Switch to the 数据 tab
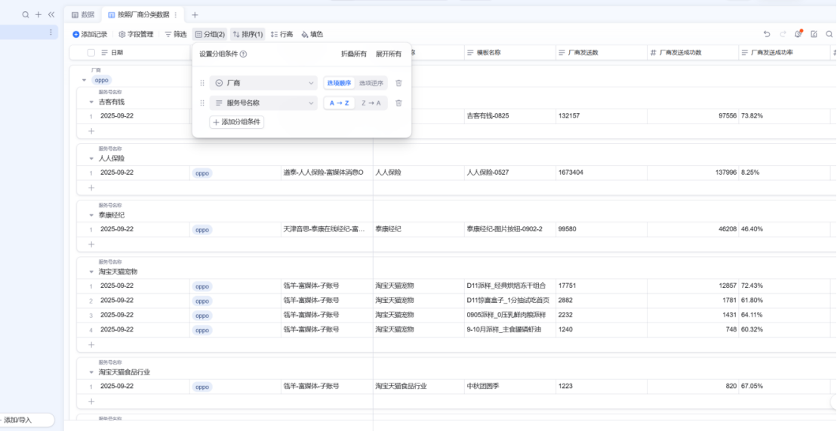 click(x=83, y=15)
